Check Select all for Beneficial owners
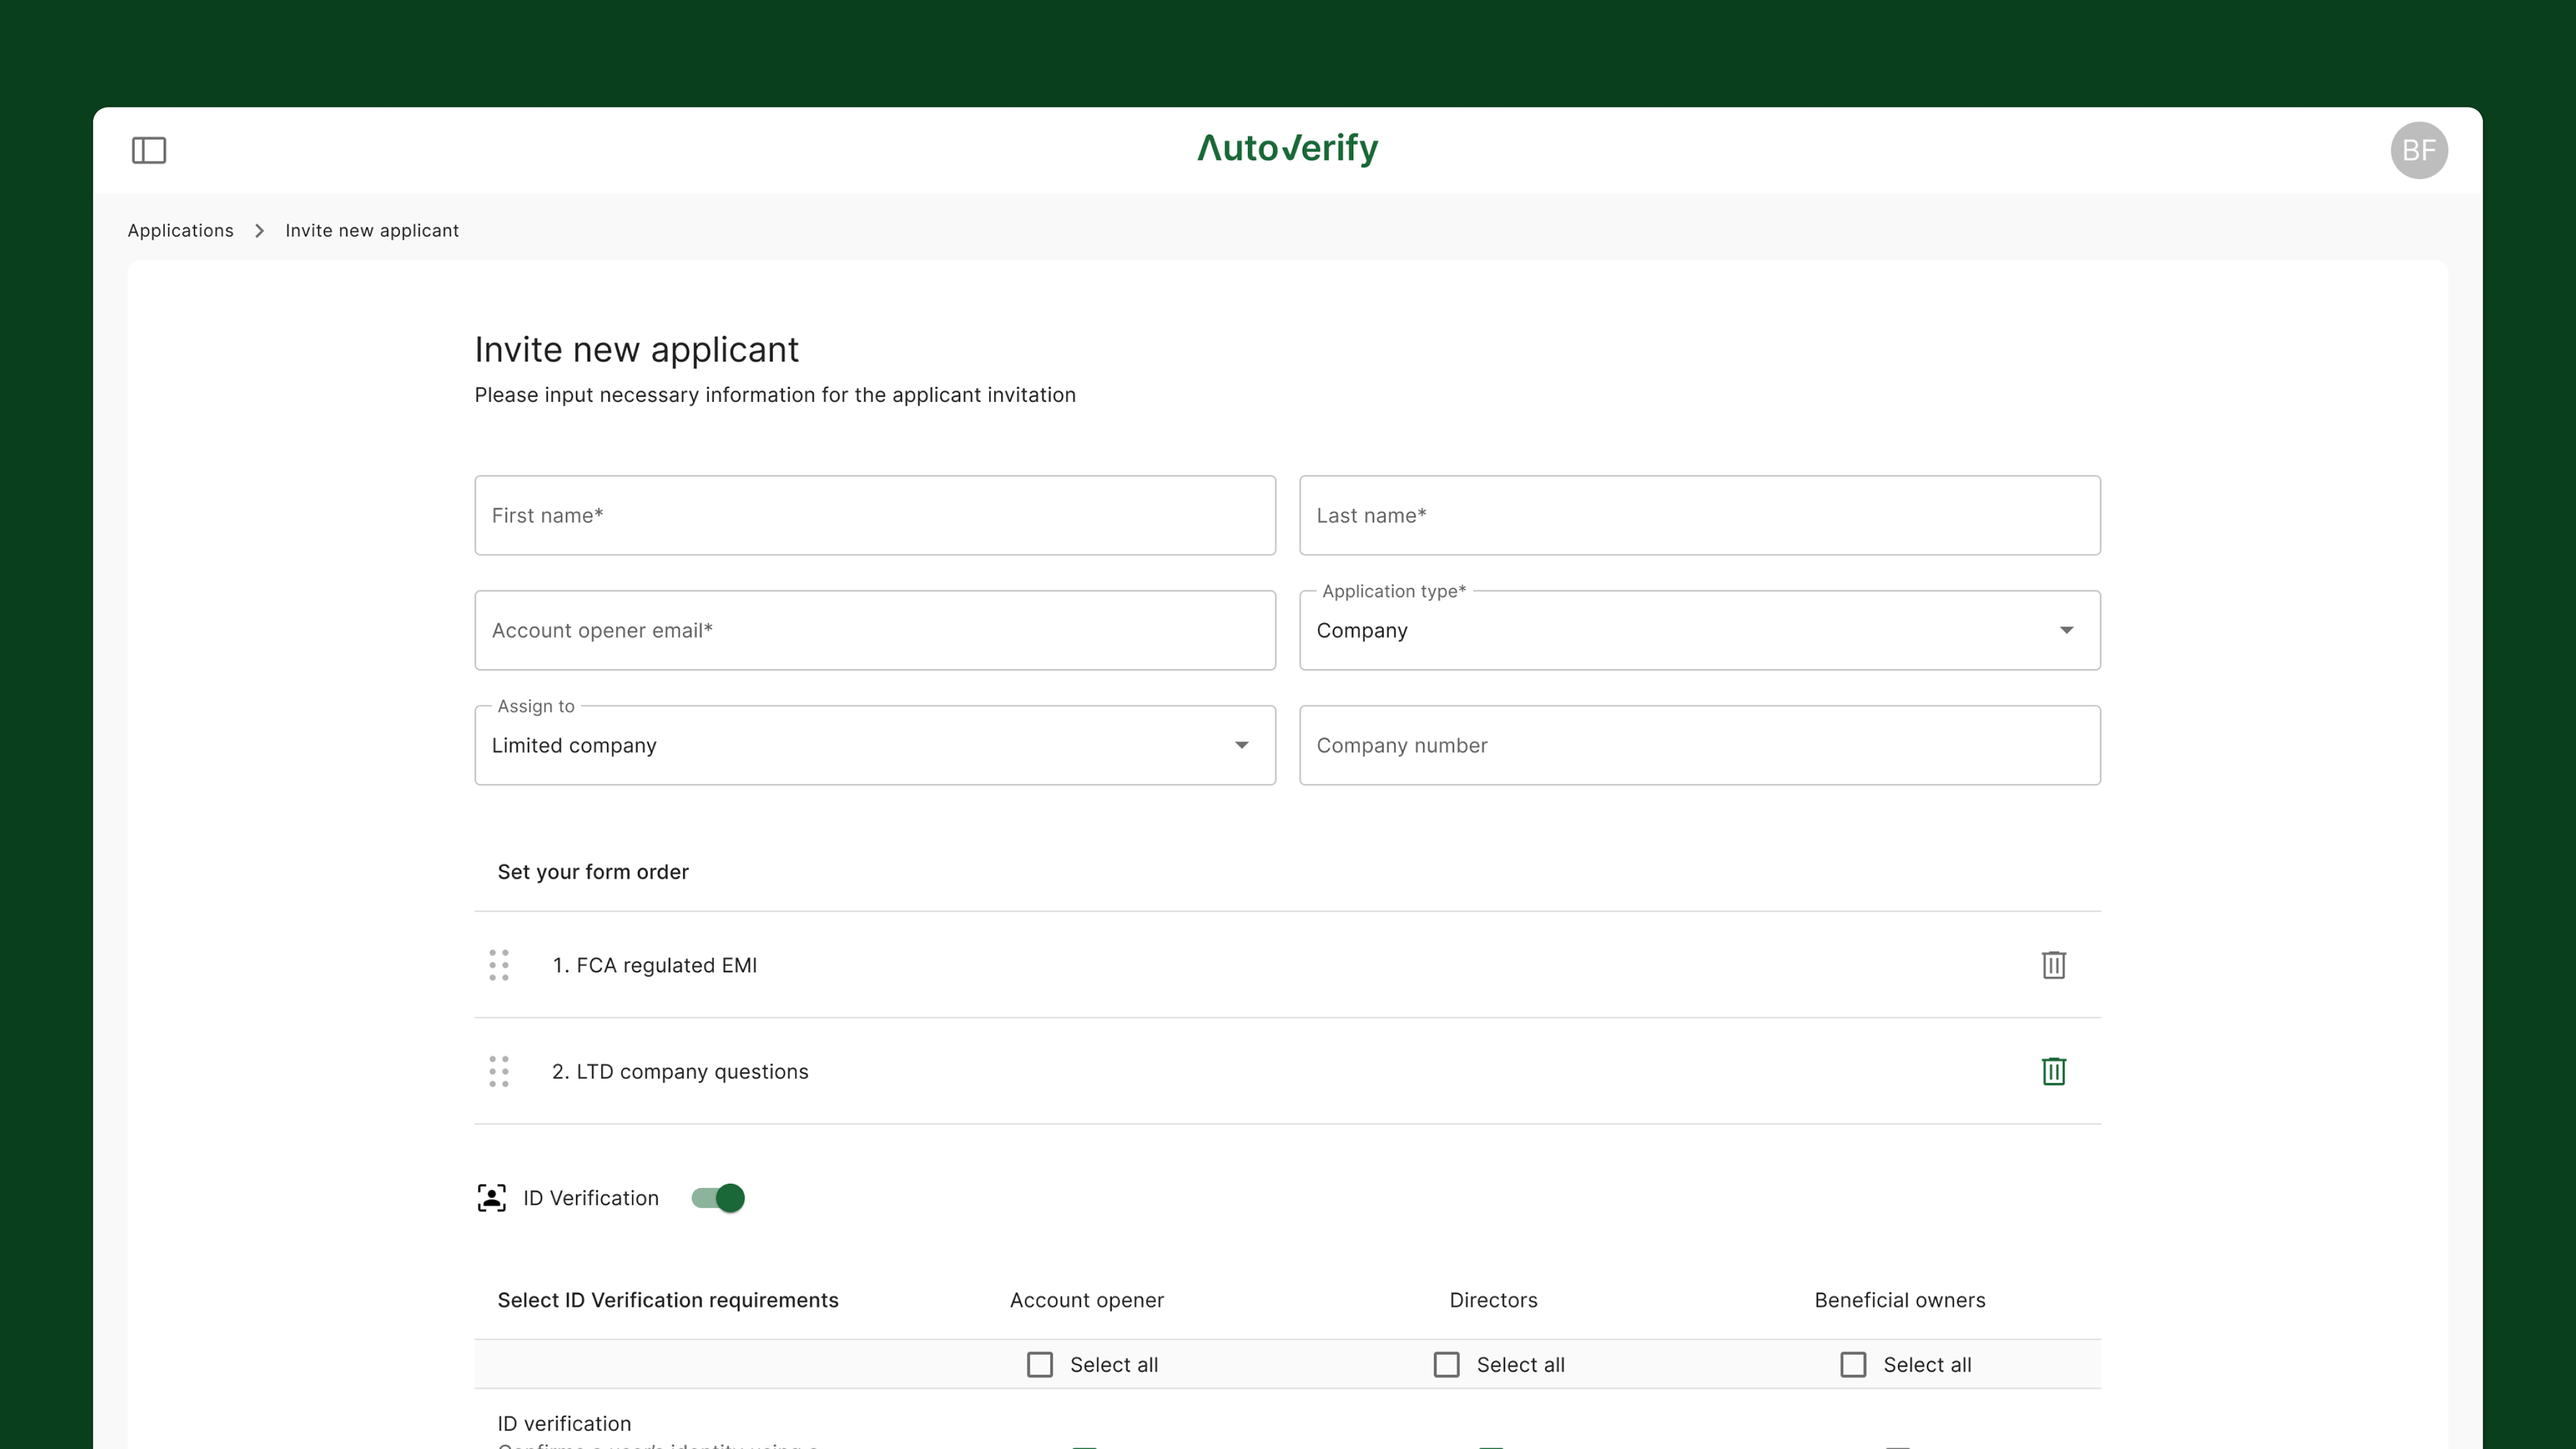The height and width of the screenshot is (1449, 2576). point(1853,1365)
